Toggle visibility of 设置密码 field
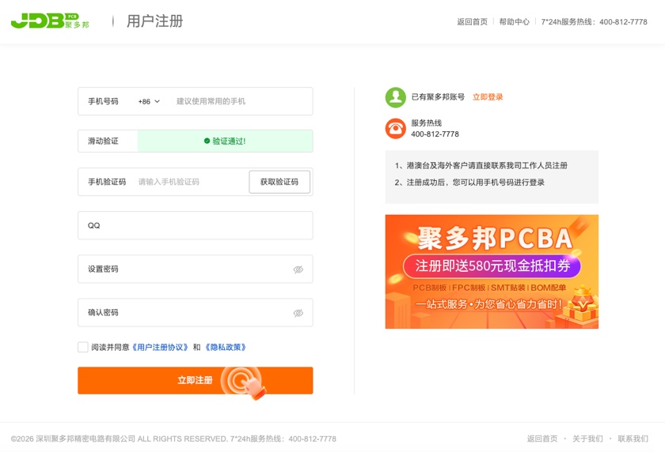 (x=298, y=269)
